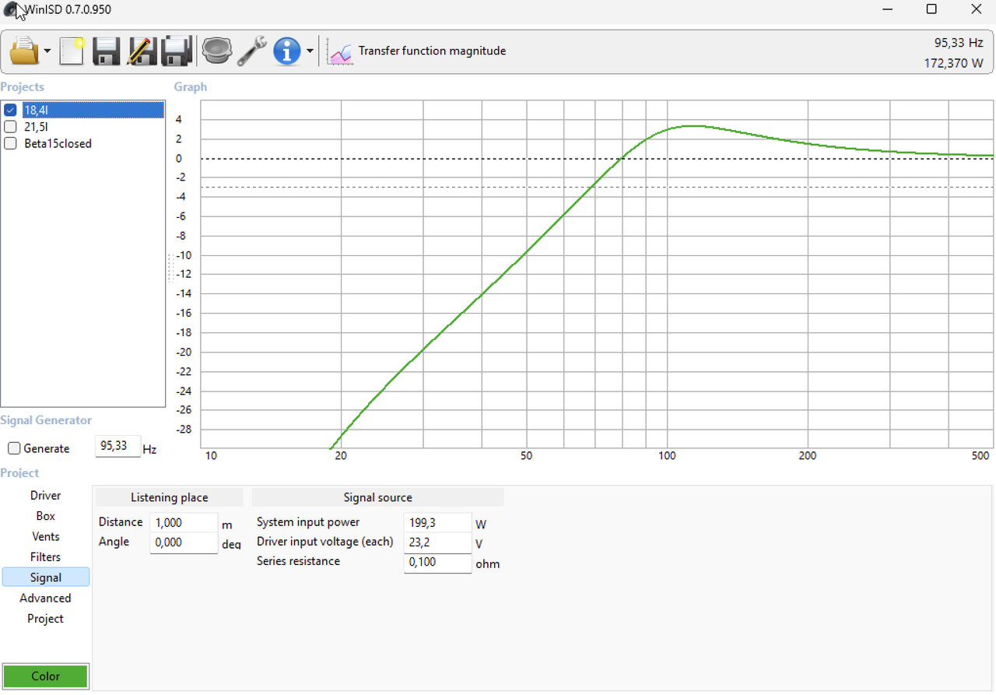Uncheck the 18,4l project checkbox
This screenshot has height=695, width=996.
tap(10, 110)
